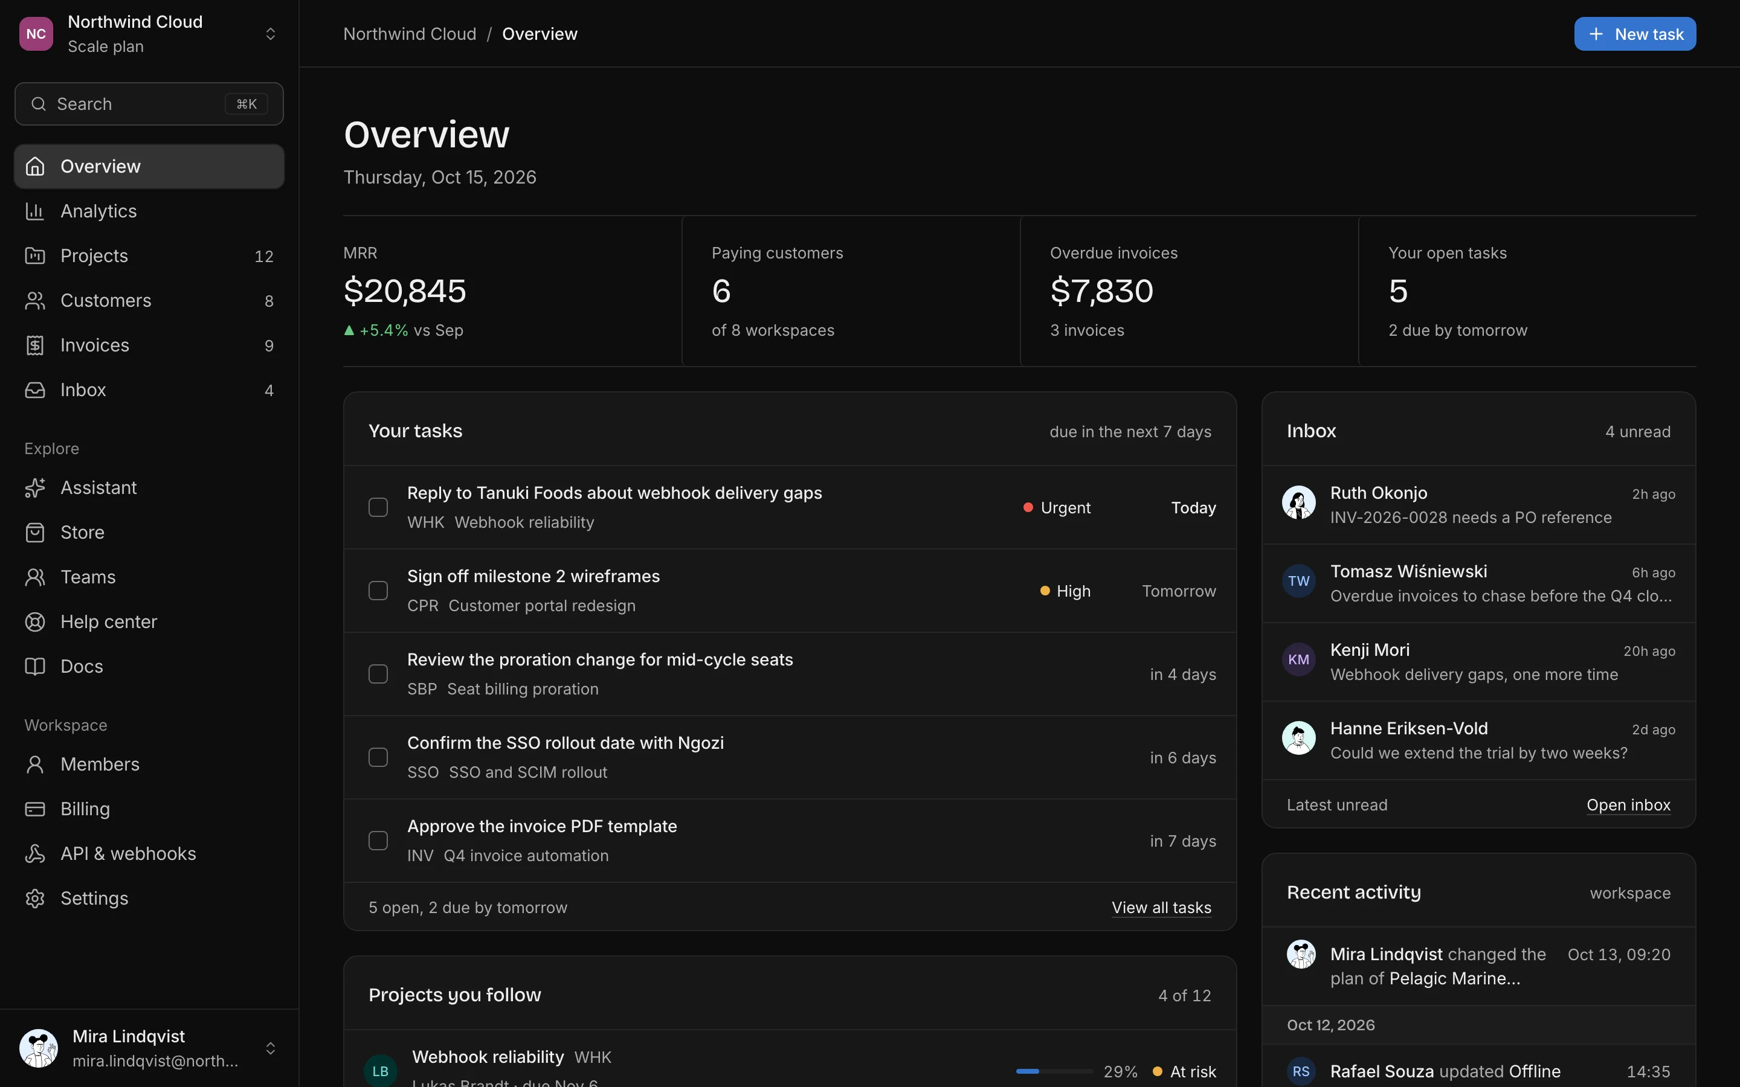This screenshot has width=1740, height=1087.
Task: Click the Projects folder icon in sidebar
Action: point(34,255)
